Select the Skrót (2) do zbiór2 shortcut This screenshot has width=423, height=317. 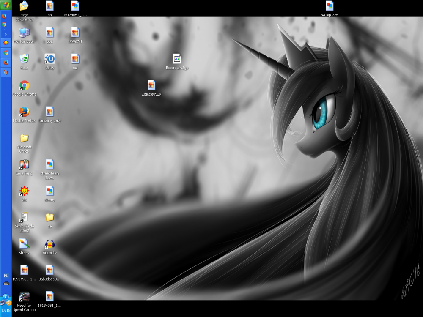coord(24,218)
